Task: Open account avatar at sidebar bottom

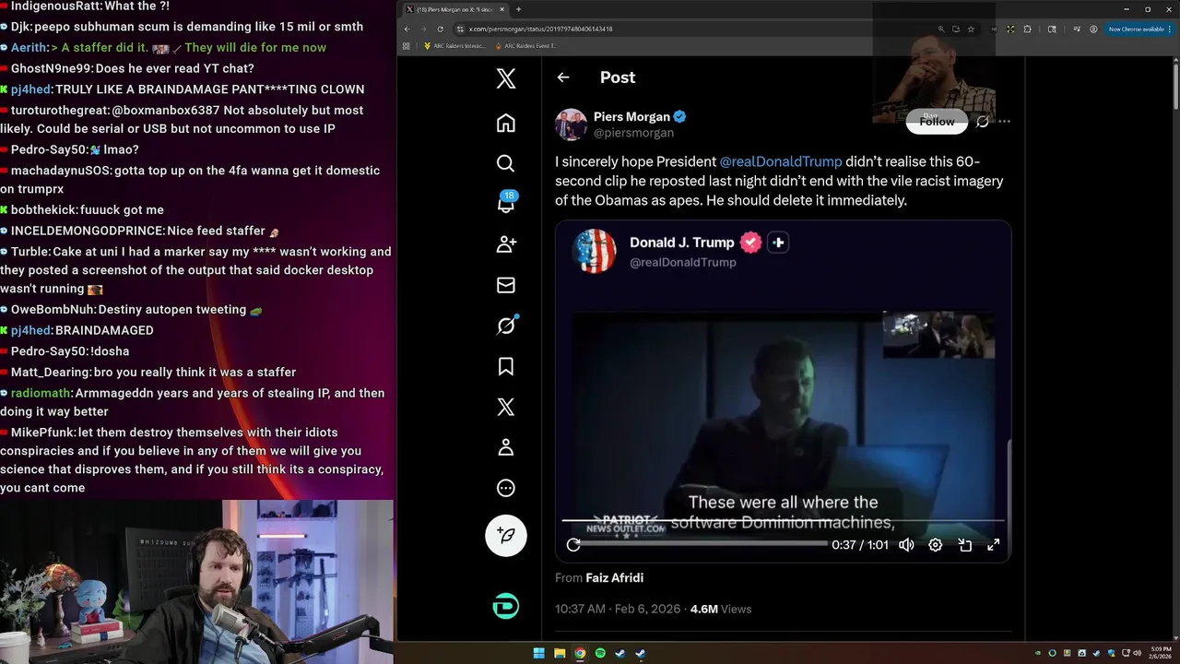Action: 506,606
